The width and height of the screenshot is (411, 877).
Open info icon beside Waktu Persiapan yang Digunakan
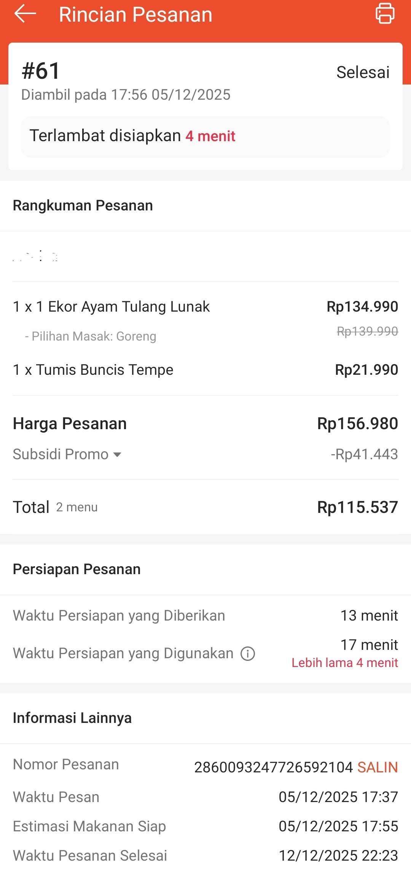248,654
